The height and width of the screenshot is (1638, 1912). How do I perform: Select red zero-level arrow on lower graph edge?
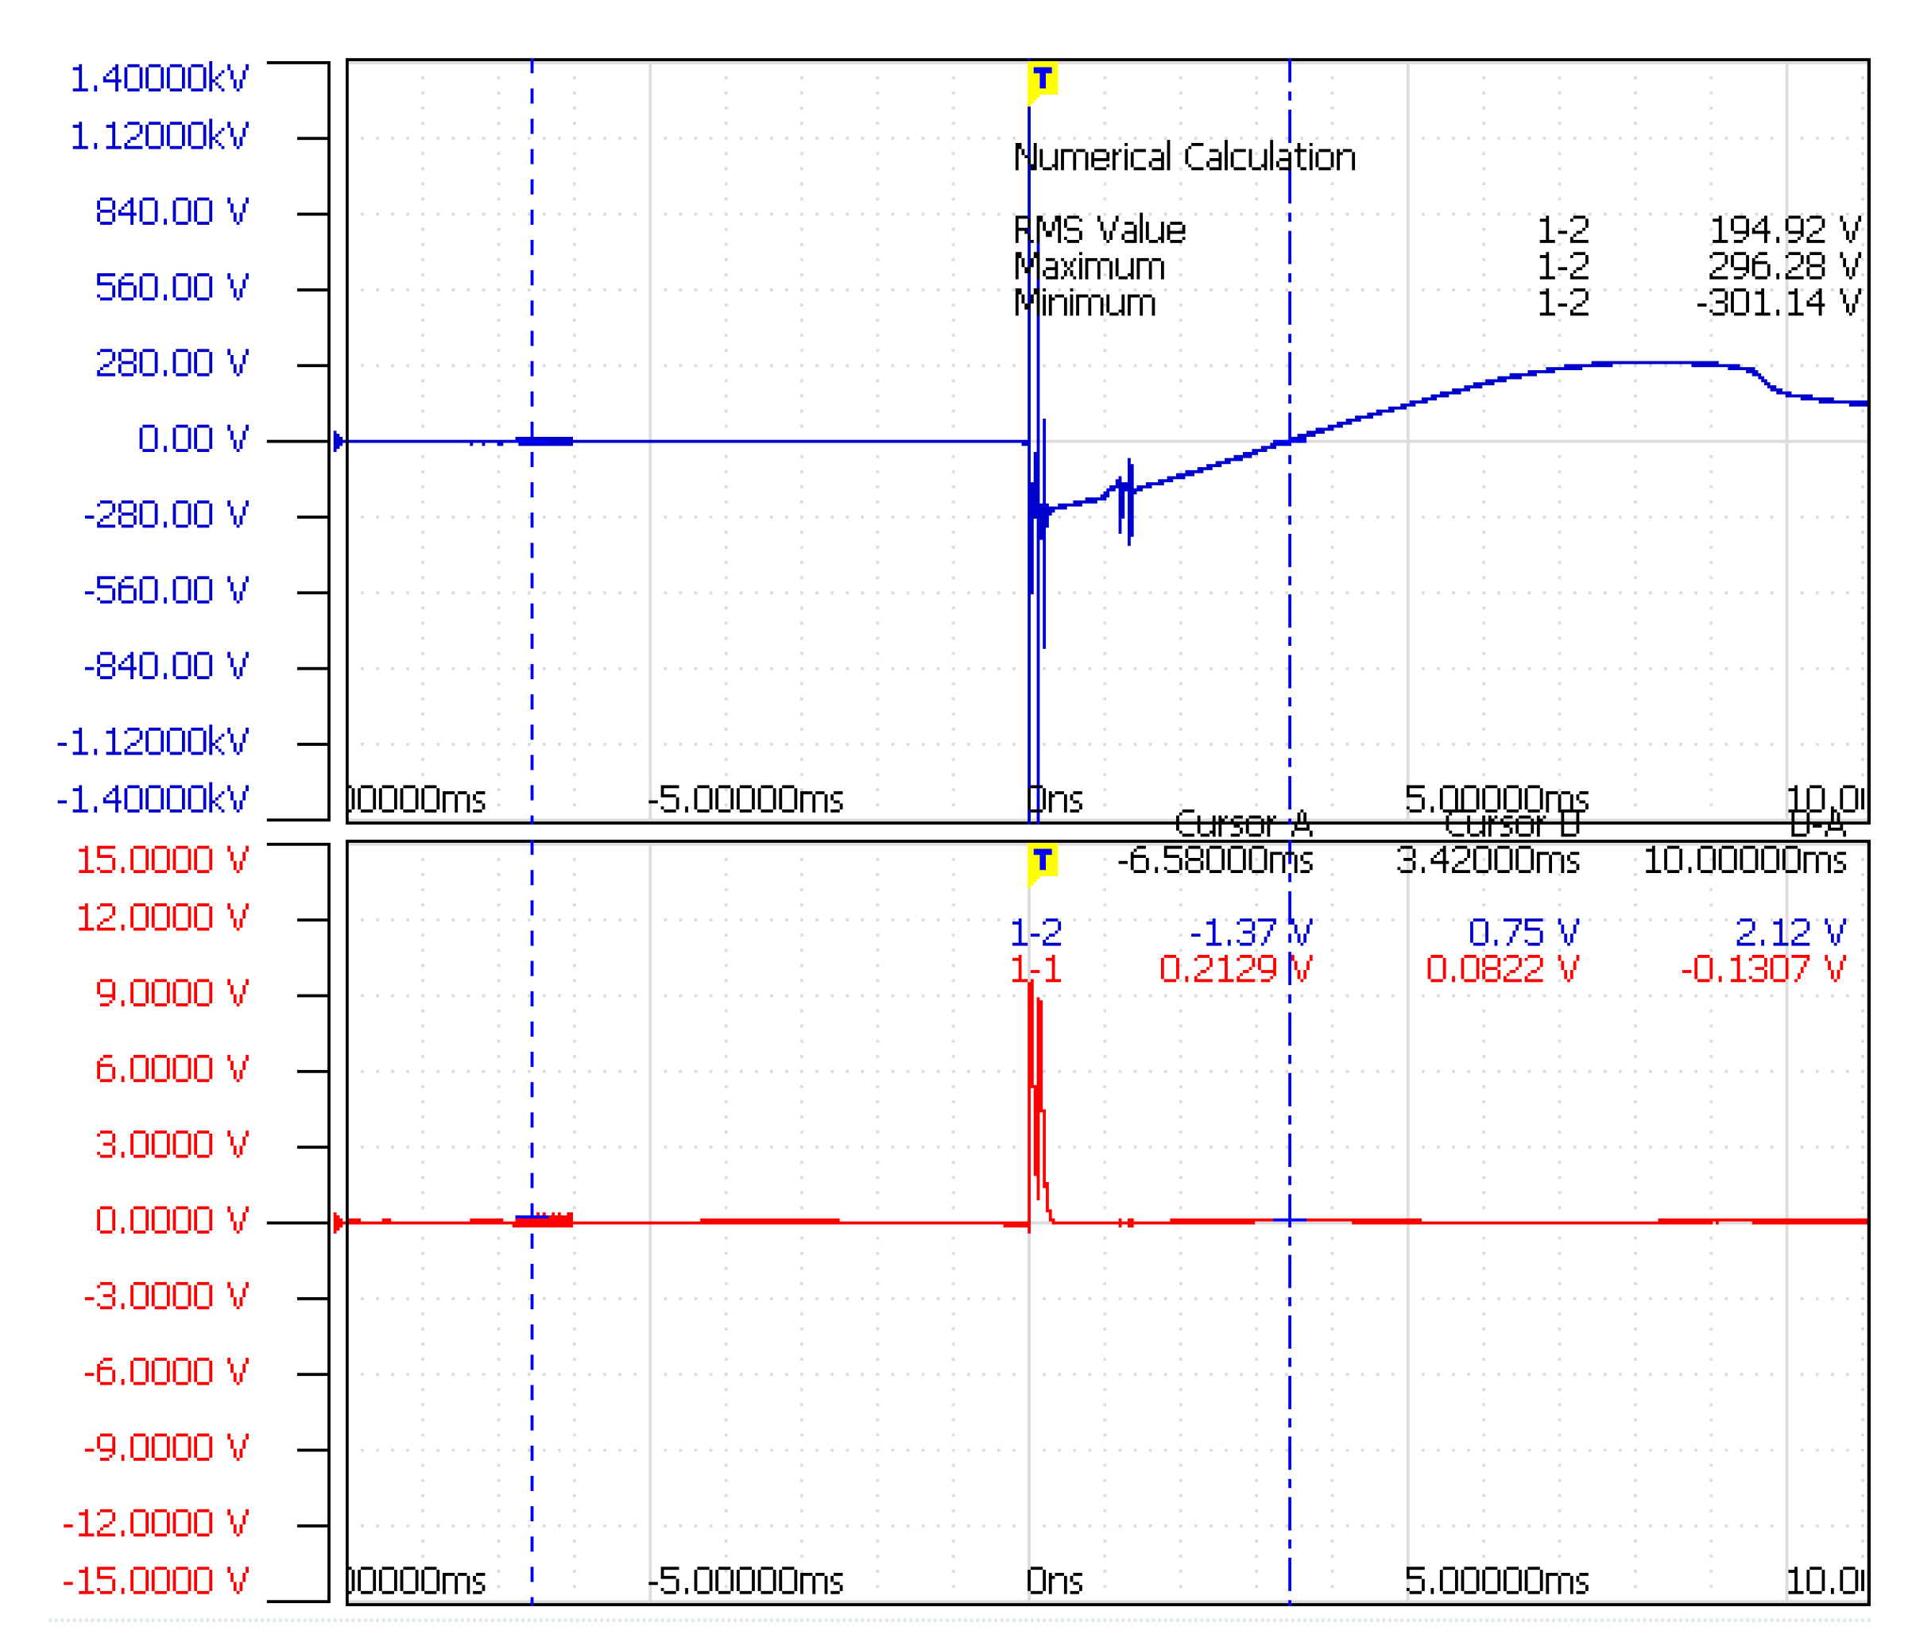(339, 1223)
